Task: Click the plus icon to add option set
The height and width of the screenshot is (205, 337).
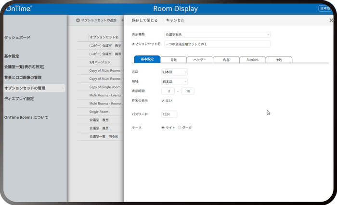Action: click(x=78, y=20)
